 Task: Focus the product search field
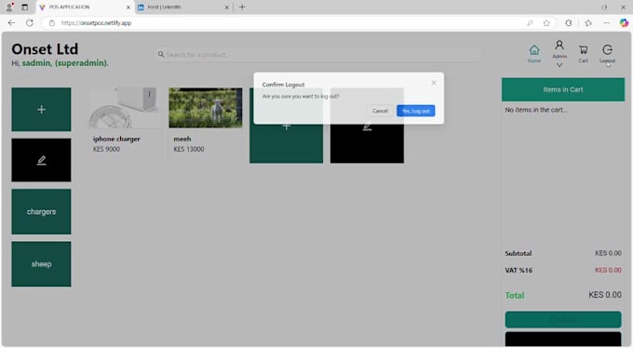pyautogui.click(x=316, y=55)
